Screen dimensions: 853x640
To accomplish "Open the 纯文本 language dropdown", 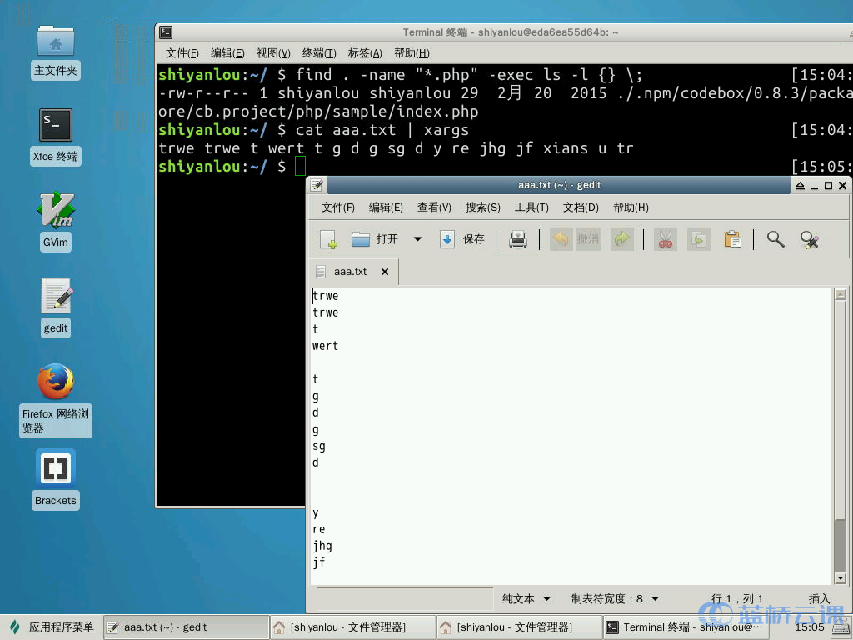I will click(526, 599).
